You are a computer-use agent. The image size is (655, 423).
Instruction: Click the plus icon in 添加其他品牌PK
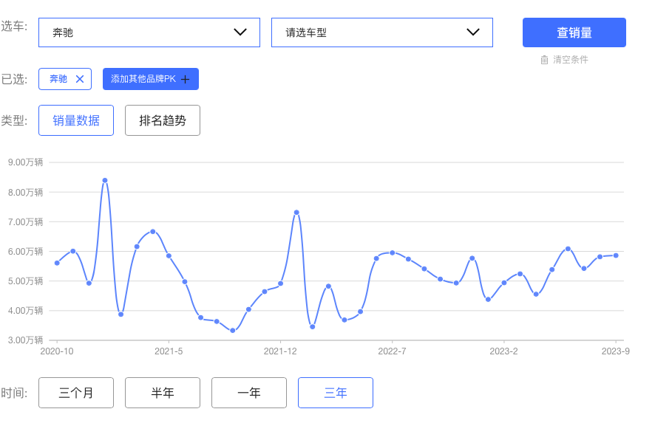coord(185,79)
